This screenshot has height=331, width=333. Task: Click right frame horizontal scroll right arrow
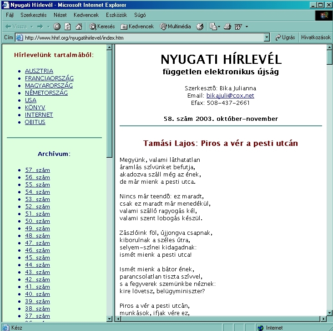tap(323, 319)
